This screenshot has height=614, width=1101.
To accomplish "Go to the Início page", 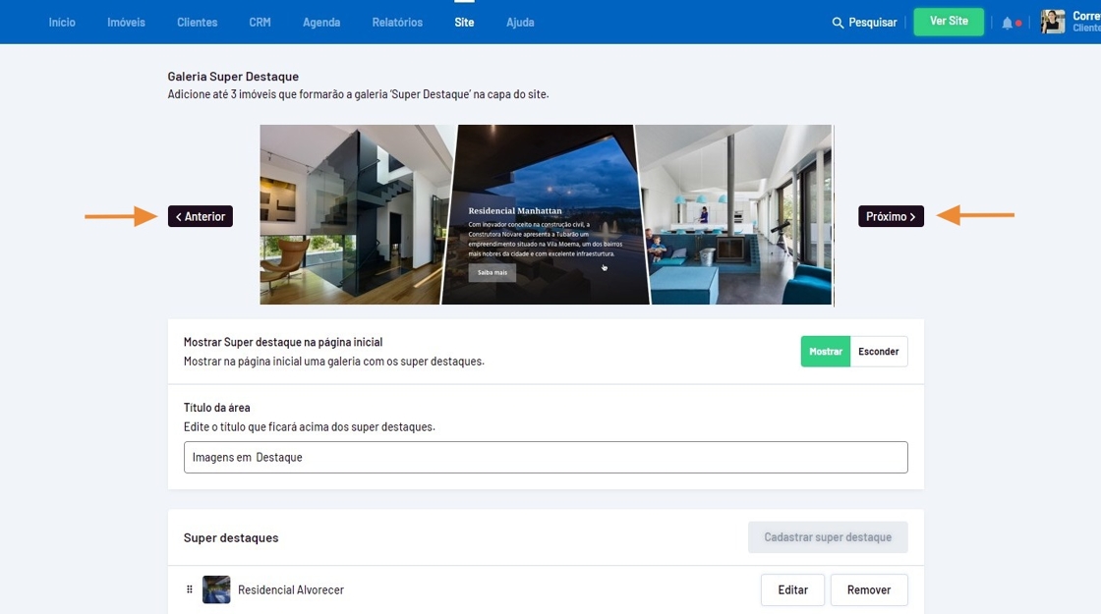I will click(62, 23).
